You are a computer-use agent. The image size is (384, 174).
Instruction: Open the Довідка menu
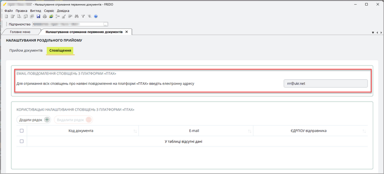tap(63, 11)
